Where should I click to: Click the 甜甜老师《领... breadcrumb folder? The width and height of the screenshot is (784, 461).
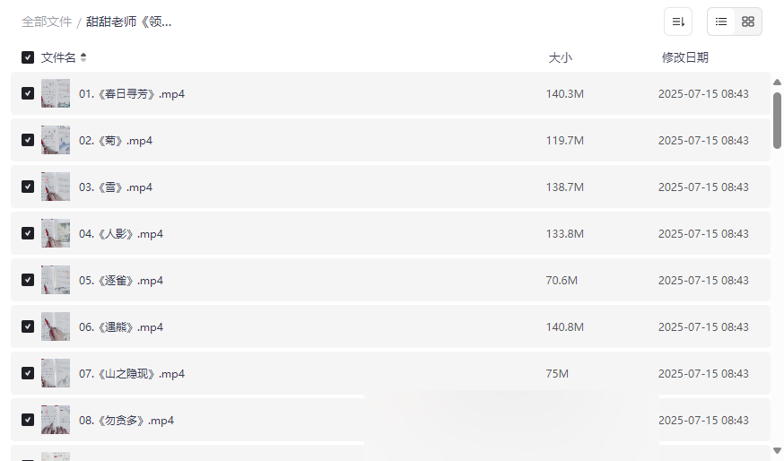click(x=128, y=22)
